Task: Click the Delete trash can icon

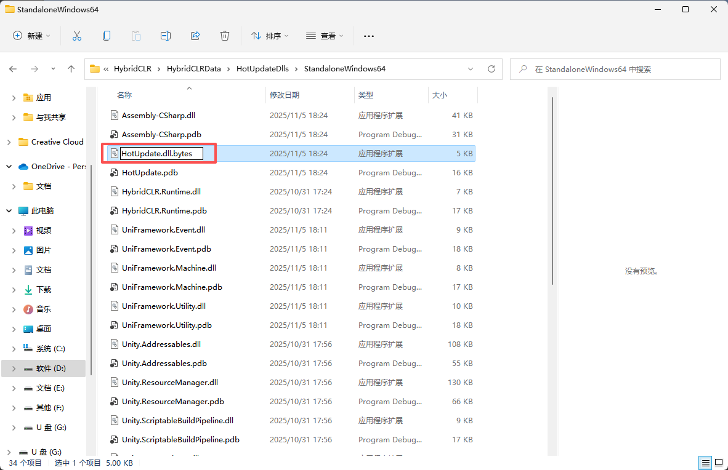Action: (x=225, y=36)
